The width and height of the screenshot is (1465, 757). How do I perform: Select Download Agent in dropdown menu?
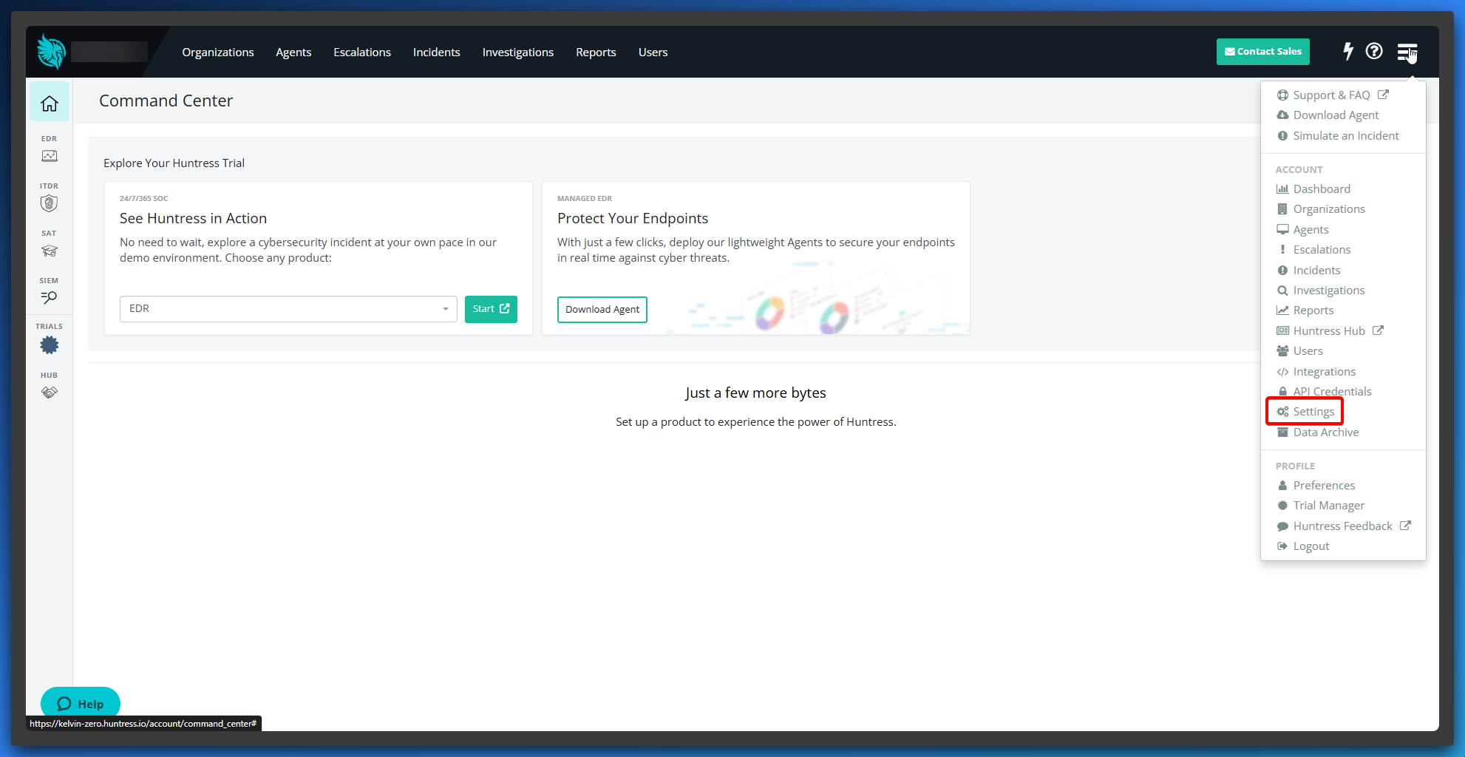tap(1328, 115)
